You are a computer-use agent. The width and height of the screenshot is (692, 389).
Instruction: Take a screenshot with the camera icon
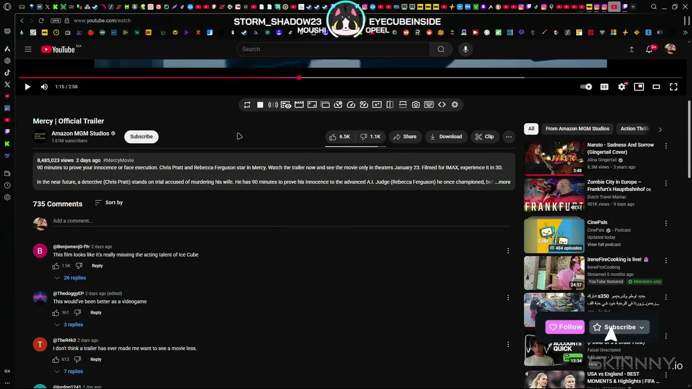(416, 105)
